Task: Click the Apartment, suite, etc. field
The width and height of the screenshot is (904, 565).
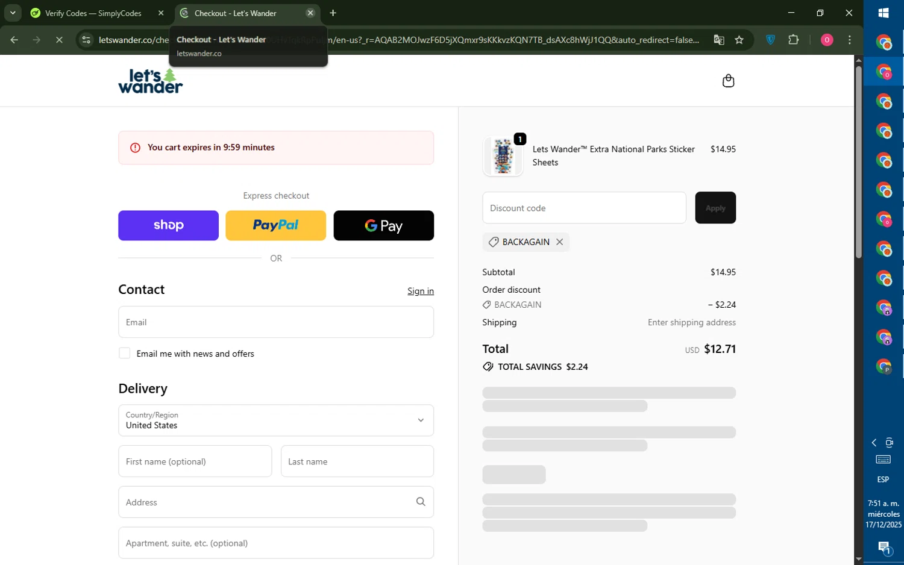Action: [x=276, y=543]
